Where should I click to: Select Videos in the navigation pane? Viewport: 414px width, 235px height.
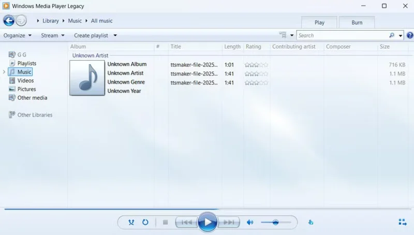click(25, 80)
